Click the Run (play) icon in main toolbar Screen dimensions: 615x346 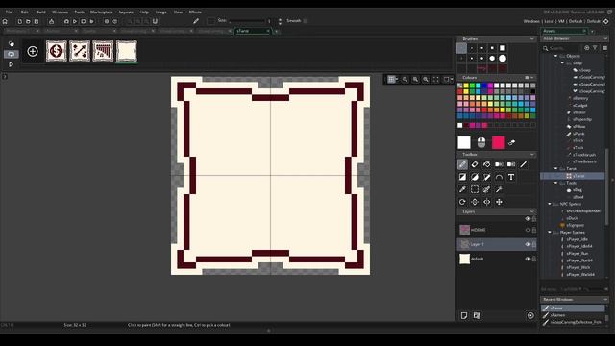pos(75,21)
